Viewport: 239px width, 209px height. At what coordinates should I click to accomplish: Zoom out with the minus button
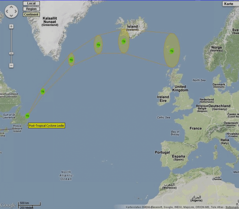point(11,65)
